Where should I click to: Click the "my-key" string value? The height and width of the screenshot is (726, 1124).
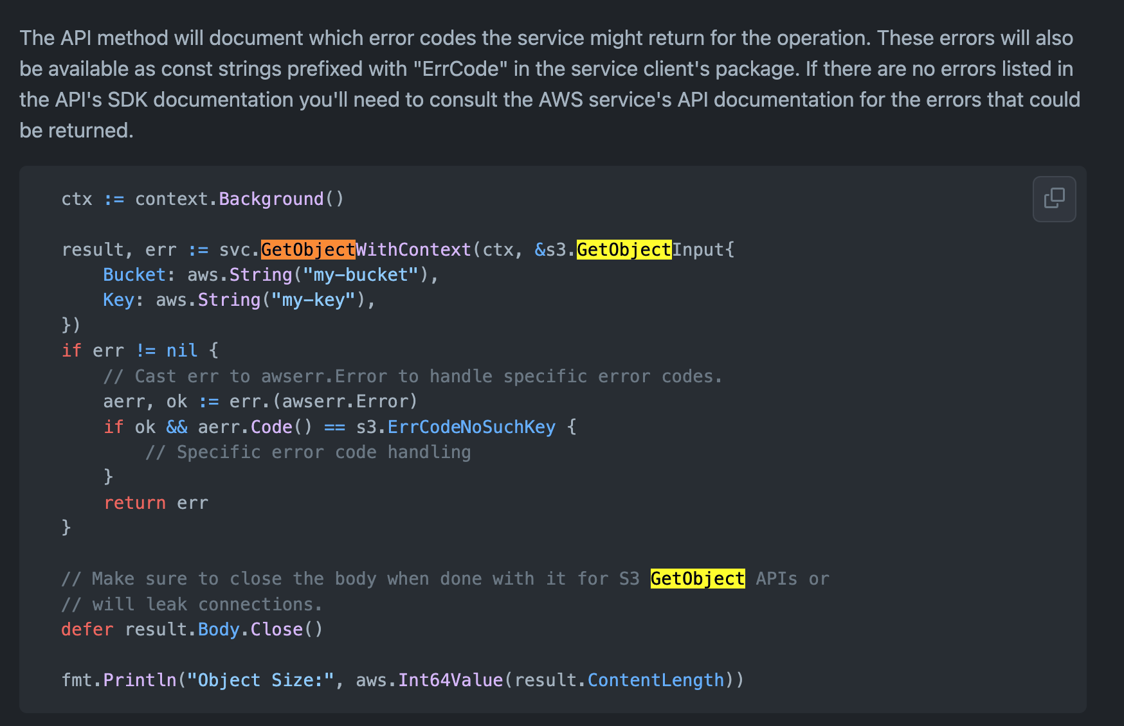point(314,299)
